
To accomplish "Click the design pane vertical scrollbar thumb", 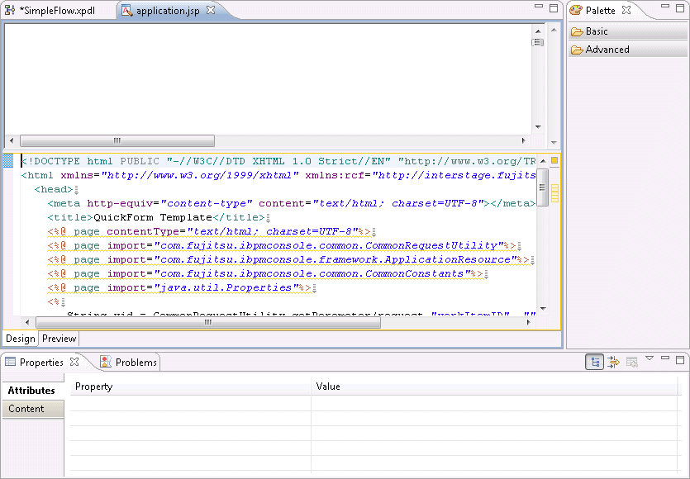I will (538, 42).
